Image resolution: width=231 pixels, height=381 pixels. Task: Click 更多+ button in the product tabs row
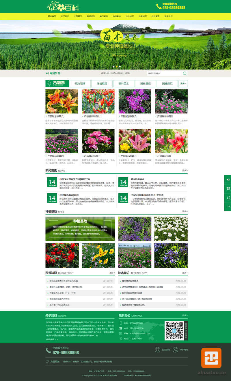[x=183, y=84]
